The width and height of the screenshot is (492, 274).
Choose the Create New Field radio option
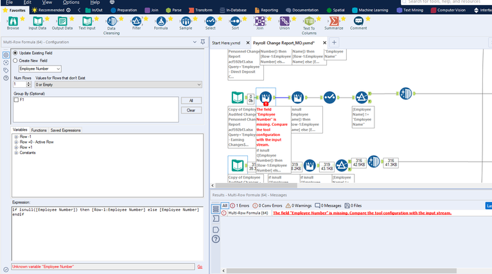[x=16, y=60]
